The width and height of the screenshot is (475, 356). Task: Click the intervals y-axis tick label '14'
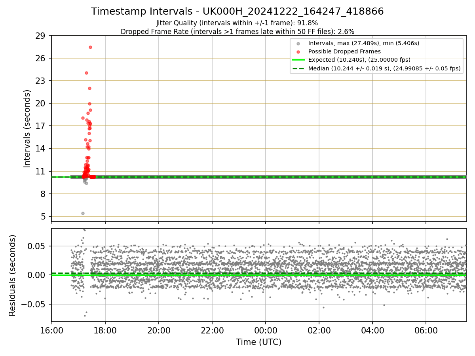pyautogui.click(x=41, y=148)
